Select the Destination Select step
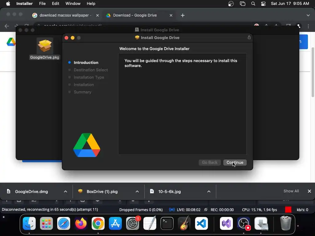 tap(91, 70)
